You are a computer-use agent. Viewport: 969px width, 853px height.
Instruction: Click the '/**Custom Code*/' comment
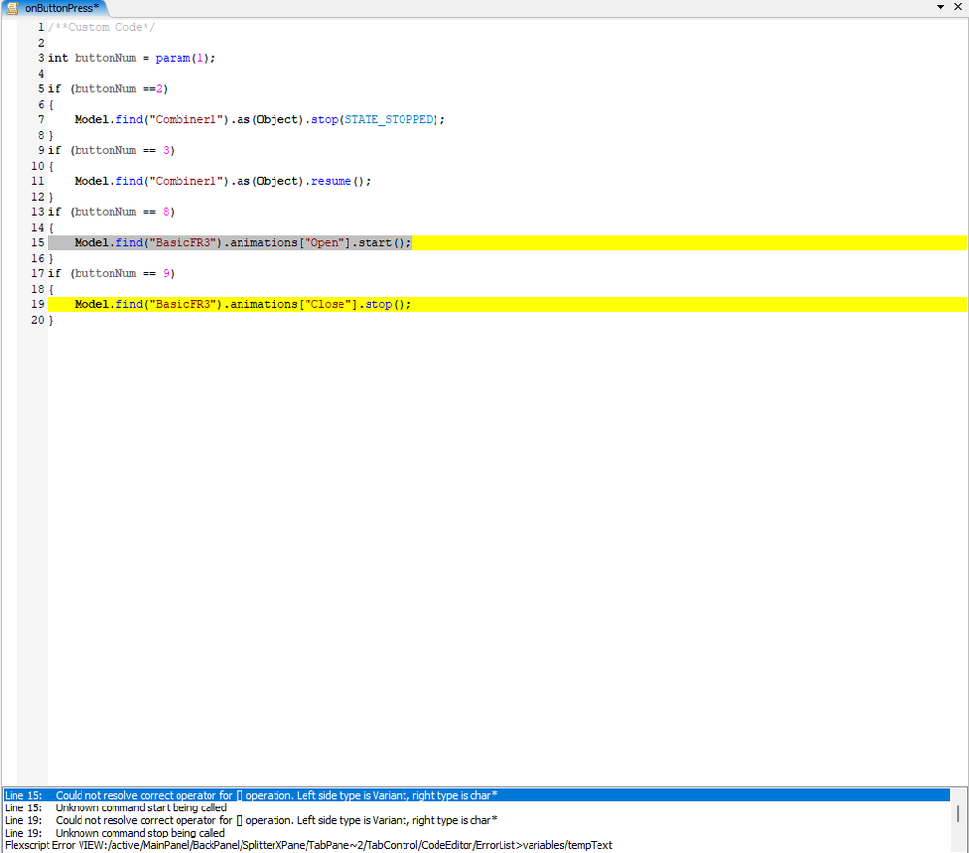[x=102, y=27]
